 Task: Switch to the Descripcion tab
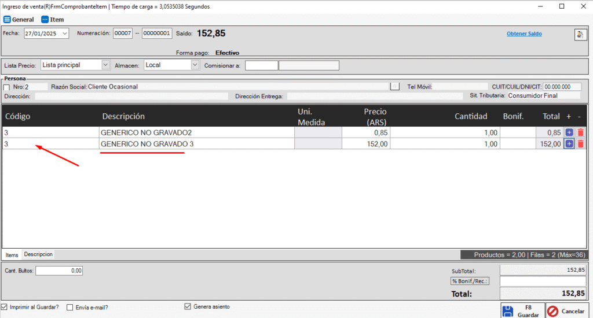[38, 254]
